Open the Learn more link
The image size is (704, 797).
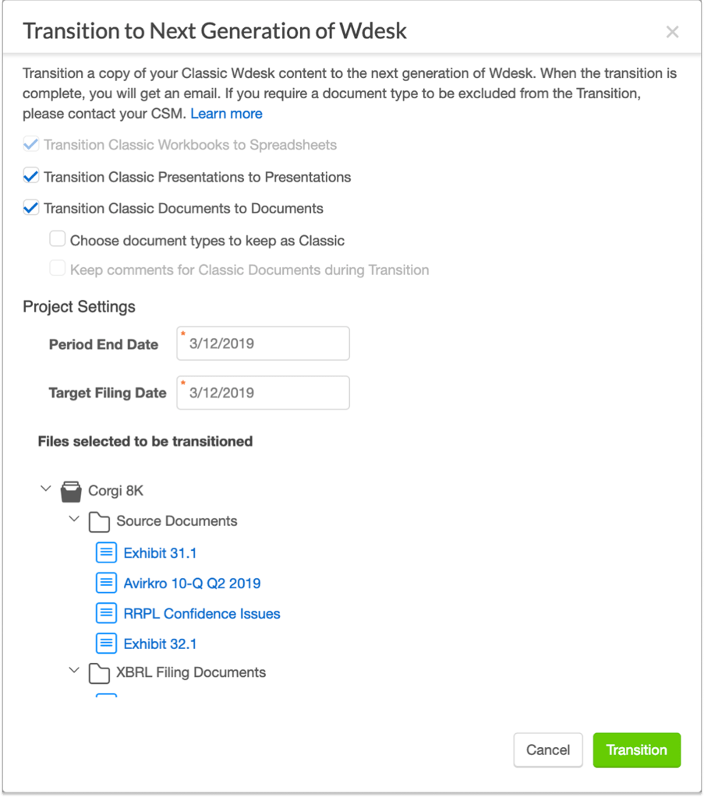tap(226, 114)
